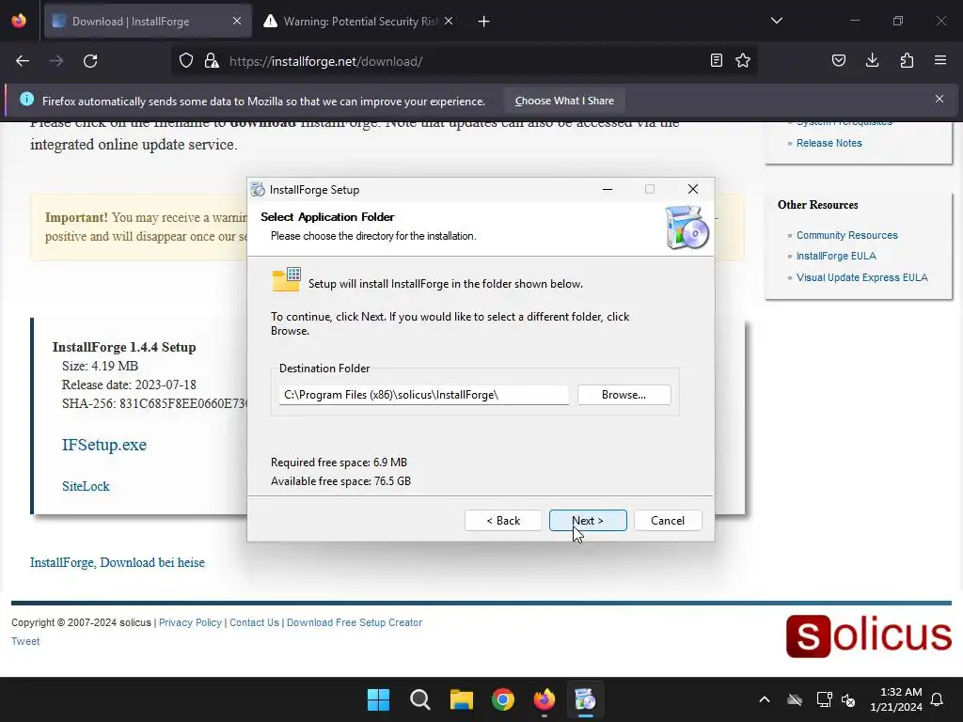Click Firefox icon in taskbar
The image size is (963, 722).
coord(545,699)
